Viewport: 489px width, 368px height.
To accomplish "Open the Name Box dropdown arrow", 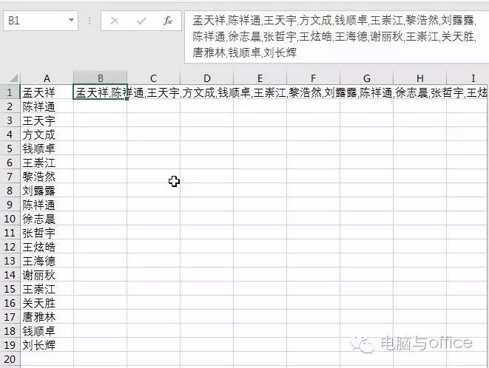I will [71, 20].
